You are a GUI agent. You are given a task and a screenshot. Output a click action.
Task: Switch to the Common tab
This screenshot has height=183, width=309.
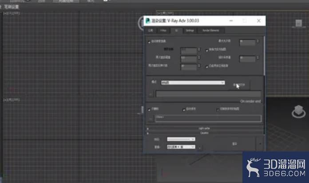(x=151, y=30)
